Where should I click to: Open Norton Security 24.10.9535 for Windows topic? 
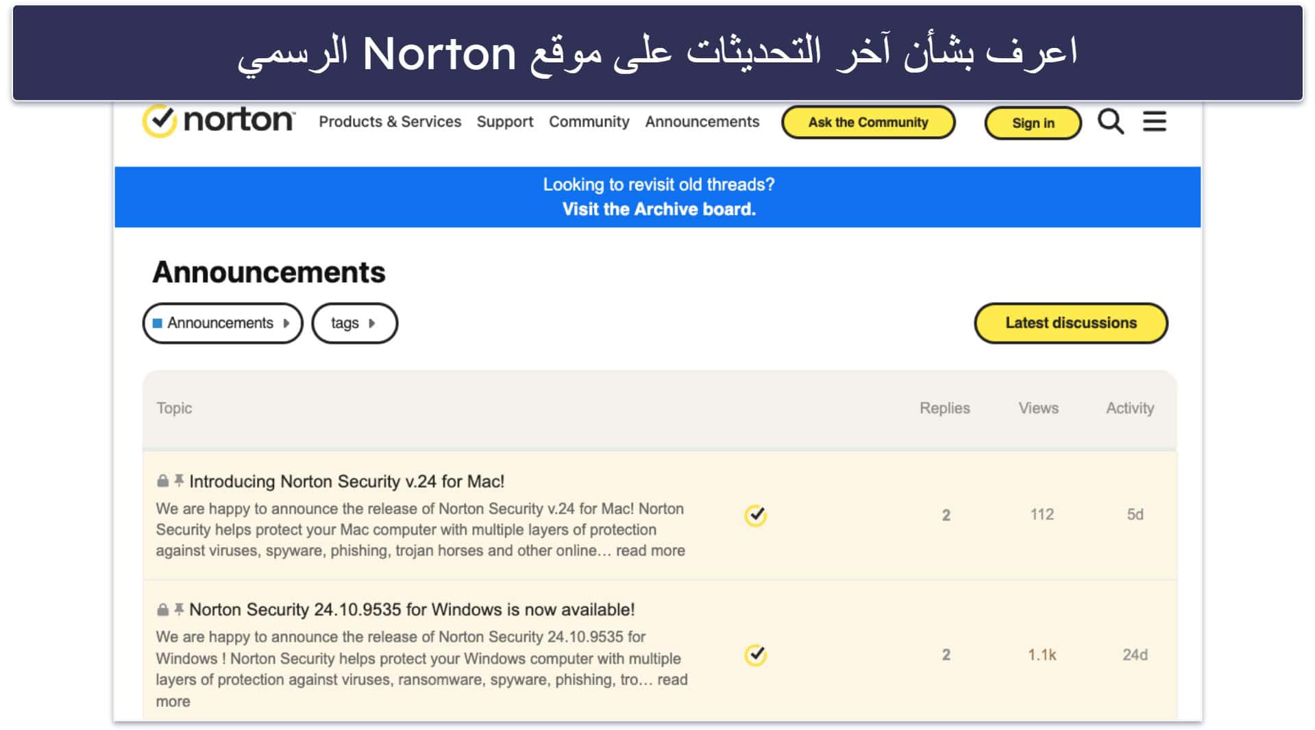click(x=412, y=609)
